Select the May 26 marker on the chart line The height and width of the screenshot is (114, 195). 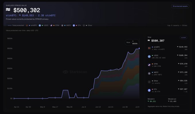(x=69, y=98)
